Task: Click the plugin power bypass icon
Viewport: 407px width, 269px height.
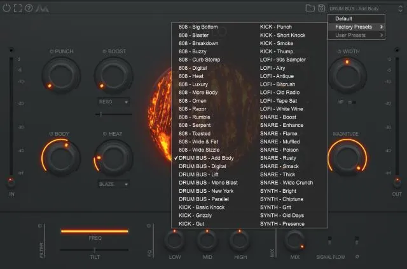Action: pos(6,8)
